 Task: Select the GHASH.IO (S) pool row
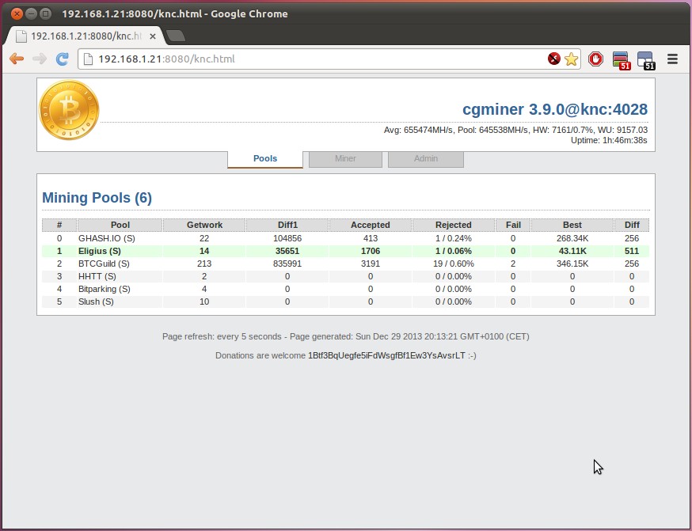tap(345, 239)
